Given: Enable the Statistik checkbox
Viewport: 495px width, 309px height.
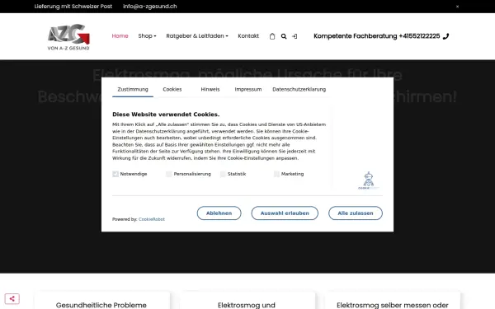Looking at the screenshot, I should 223,174.
